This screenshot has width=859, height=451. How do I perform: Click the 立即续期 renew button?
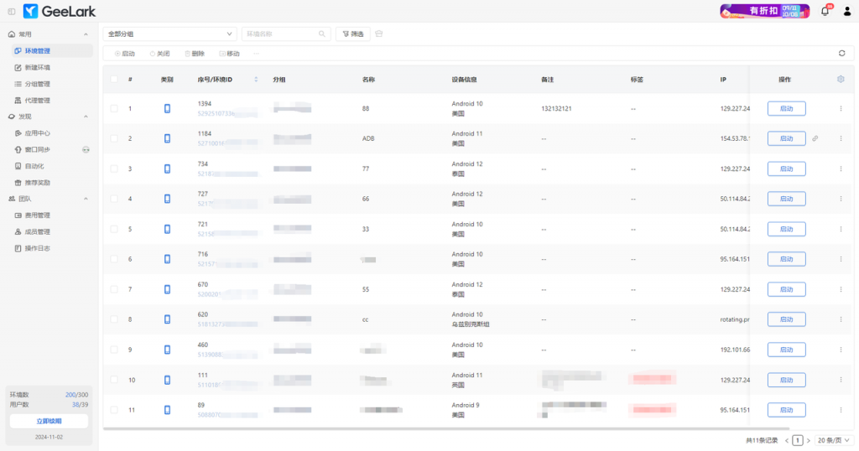(x=49, y=421)
